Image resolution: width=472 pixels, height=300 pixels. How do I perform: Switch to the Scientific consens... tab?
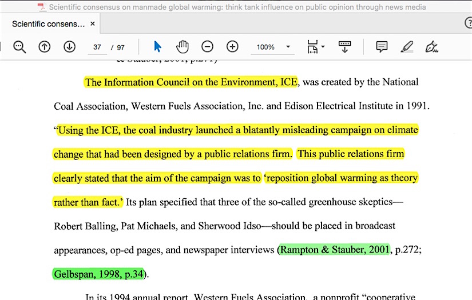tap(48, 24)
